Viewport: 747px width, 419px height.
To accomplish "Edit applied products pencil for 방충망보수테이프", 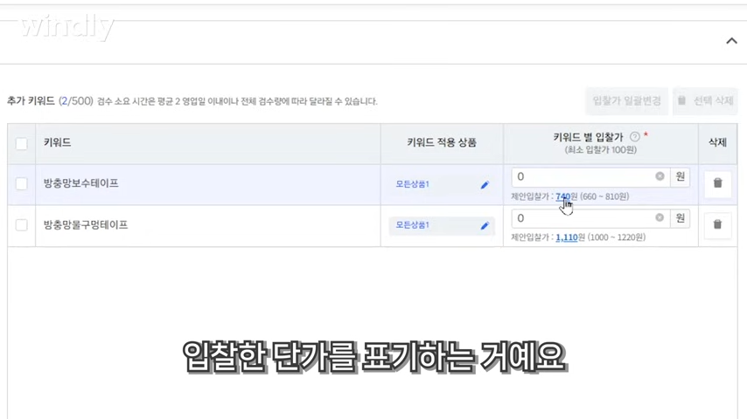I will (x=485, y=184).
